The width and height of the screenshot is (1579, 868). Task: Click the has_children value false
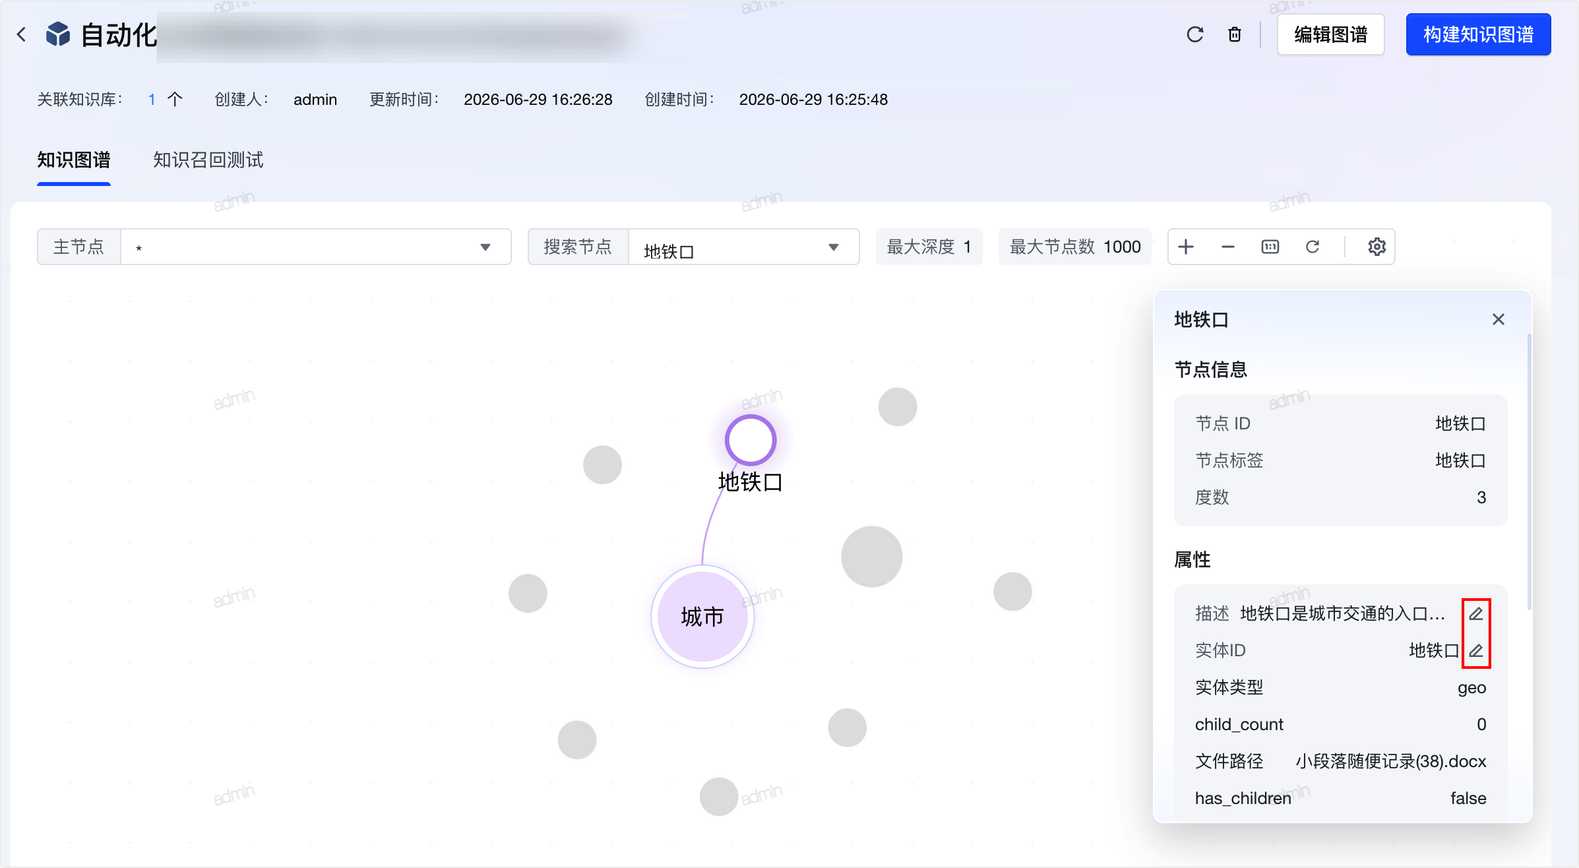pyautogui.click(x=1468, y=798)
